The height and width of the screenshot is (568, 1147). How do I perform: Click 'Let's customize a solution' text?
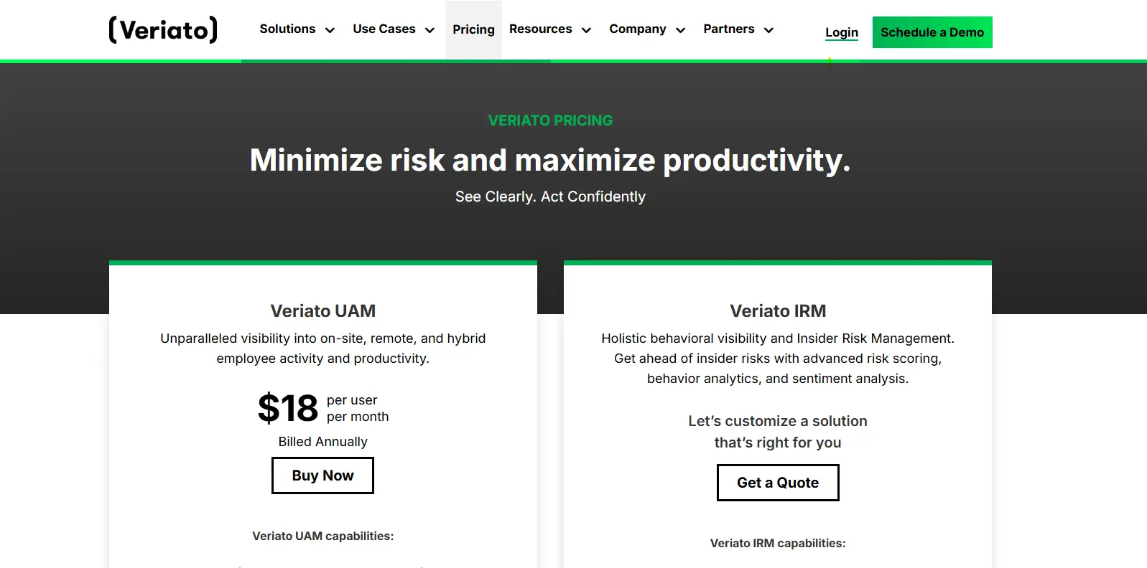pos(778,421)
